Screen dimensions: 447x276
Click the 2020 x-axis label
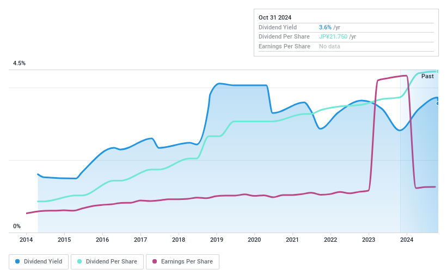254,240
